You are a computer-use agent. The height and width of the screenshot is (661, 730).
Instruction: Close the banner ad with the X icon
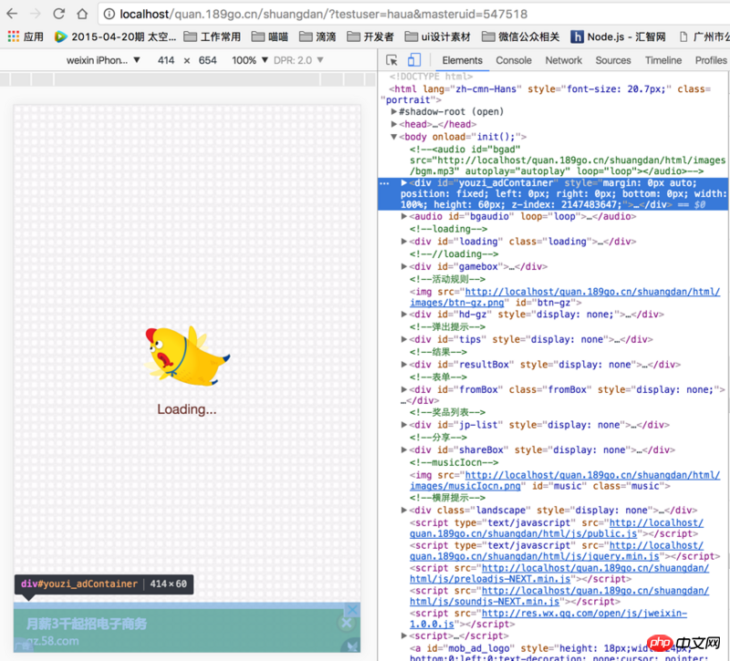coord(346,623)
